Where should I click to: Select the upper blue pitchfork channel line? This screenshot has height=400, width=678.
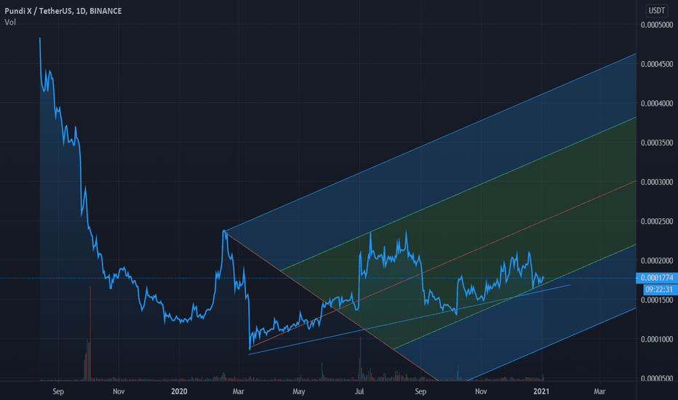coord(432,141)
